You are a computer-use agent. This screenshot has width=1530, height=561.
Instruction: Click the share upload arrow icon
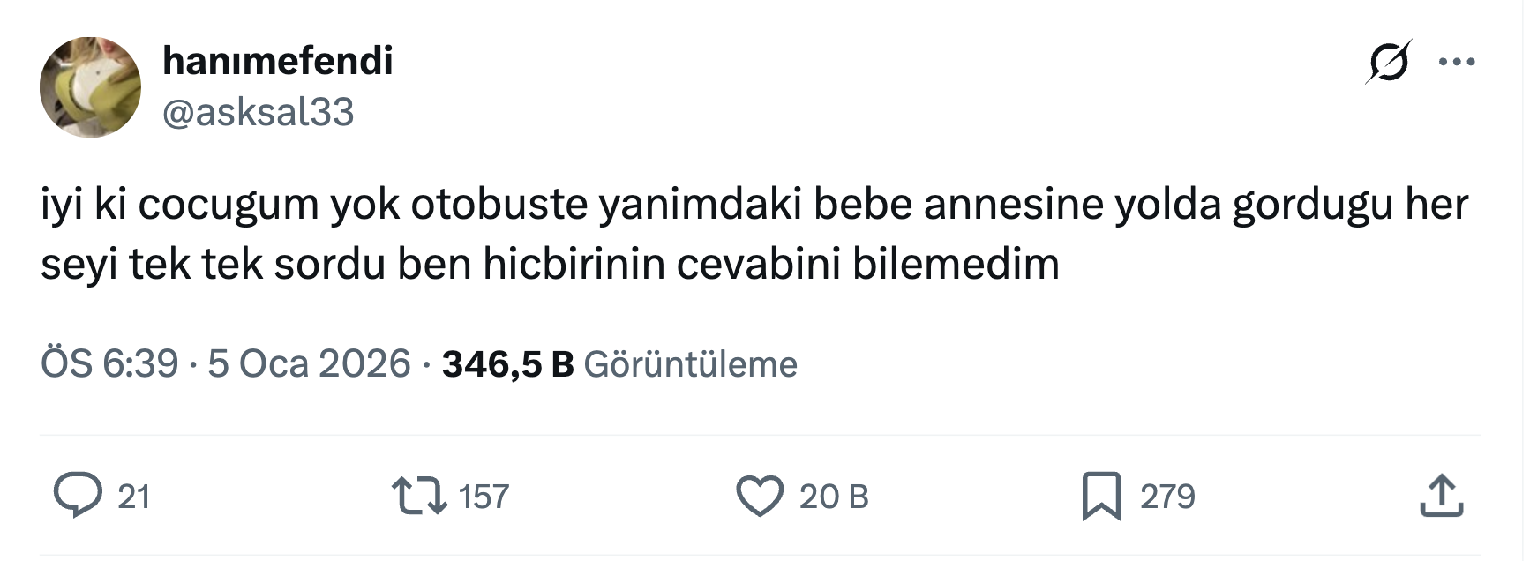[x=1441, y=496]
